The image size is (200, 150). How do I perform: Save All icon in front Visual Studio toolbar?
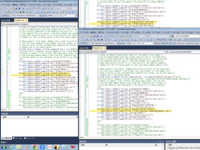point(97,36)
